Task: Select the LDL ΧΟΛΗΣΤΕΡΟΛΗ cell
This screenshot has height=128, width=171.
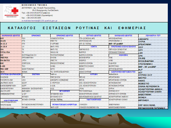Action: [x=88, y=86]
